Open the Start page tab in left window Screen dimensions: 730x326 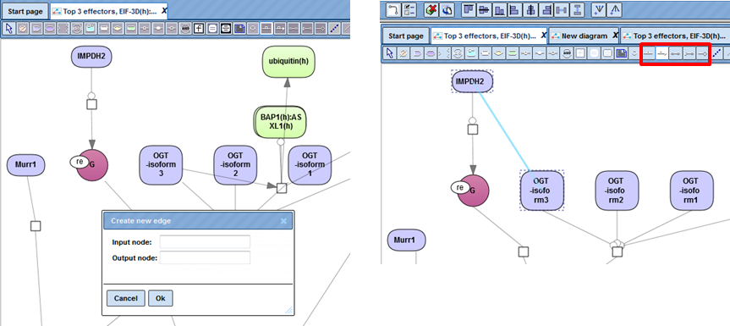click(x=25, y=11)
